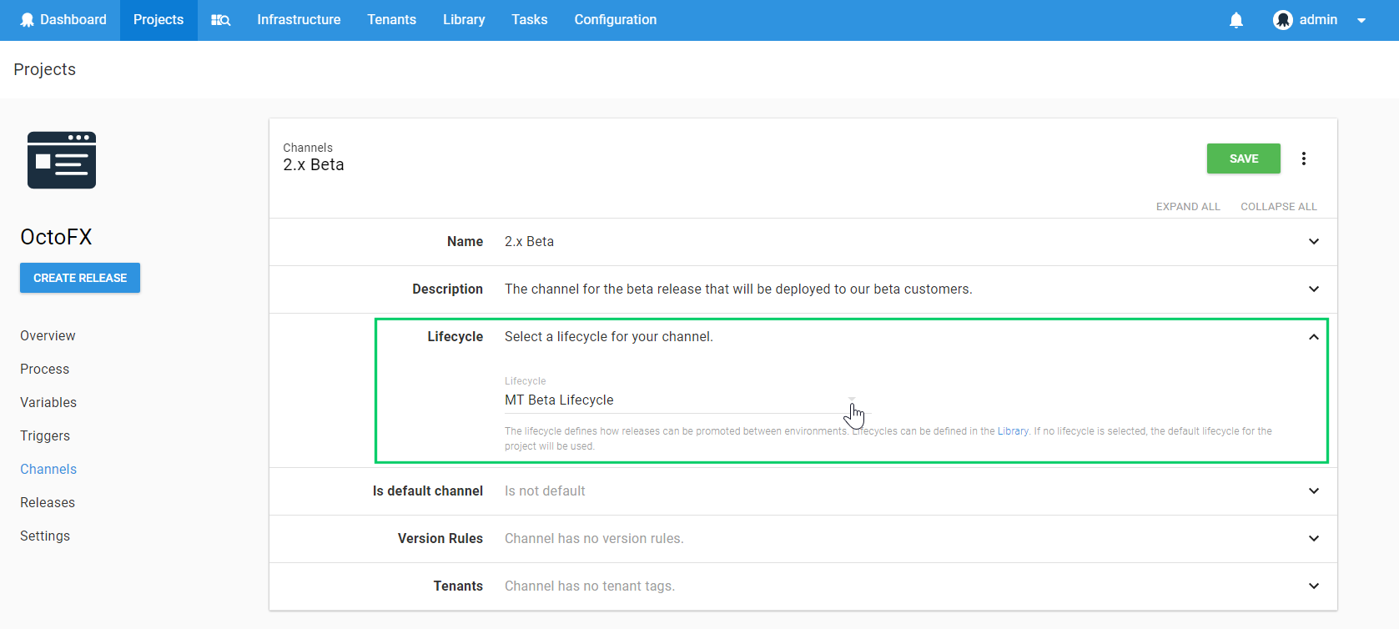The height and width of the screenshot is (629, 1399).
Task: Expand the Description section chevron
Action: pos(1313,289)
